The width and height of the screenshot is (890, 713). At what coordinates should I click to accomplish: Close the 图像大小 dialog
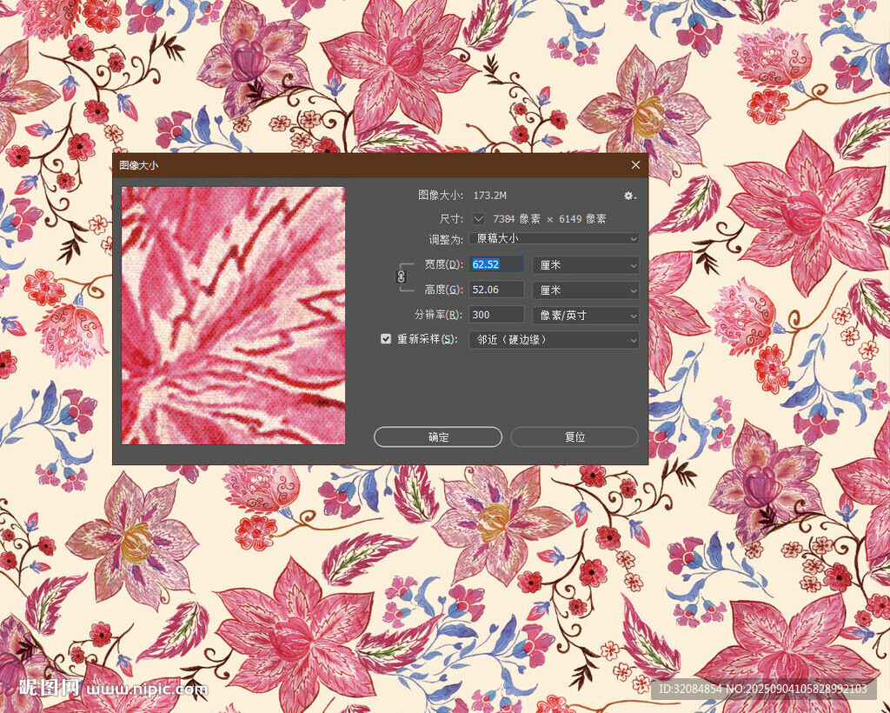[x=635, y=164]
